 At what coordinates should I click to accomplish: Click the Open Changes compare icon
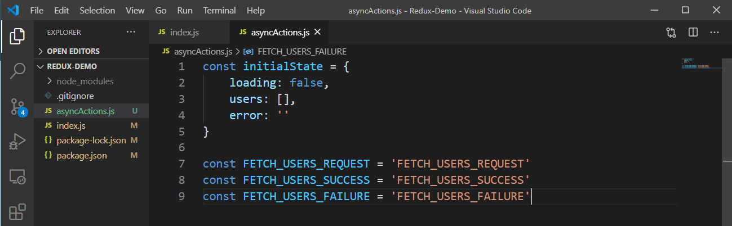click(671, 32)
